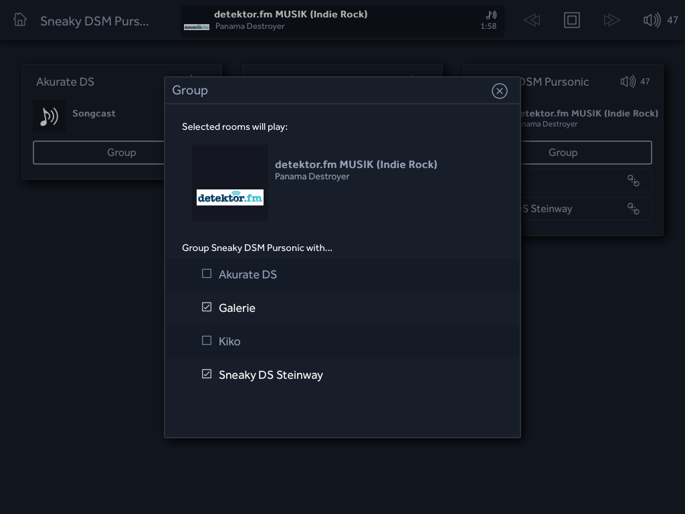685x514 pixels.
Task: Click the Songcast label in Akurate DS card
Action: 94,114
